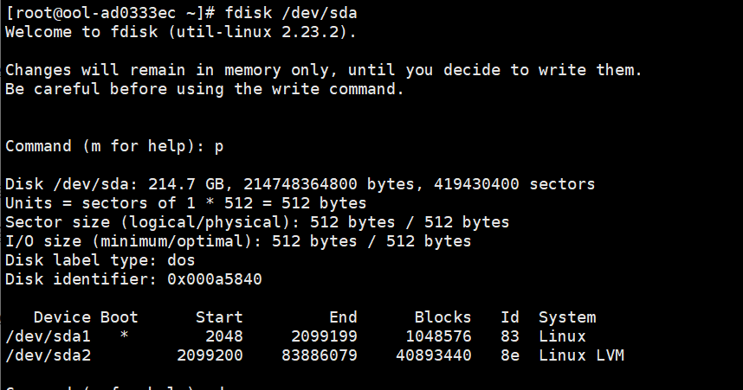
Task: Click the 'End' column header
Action: click(x=343, y=317)
